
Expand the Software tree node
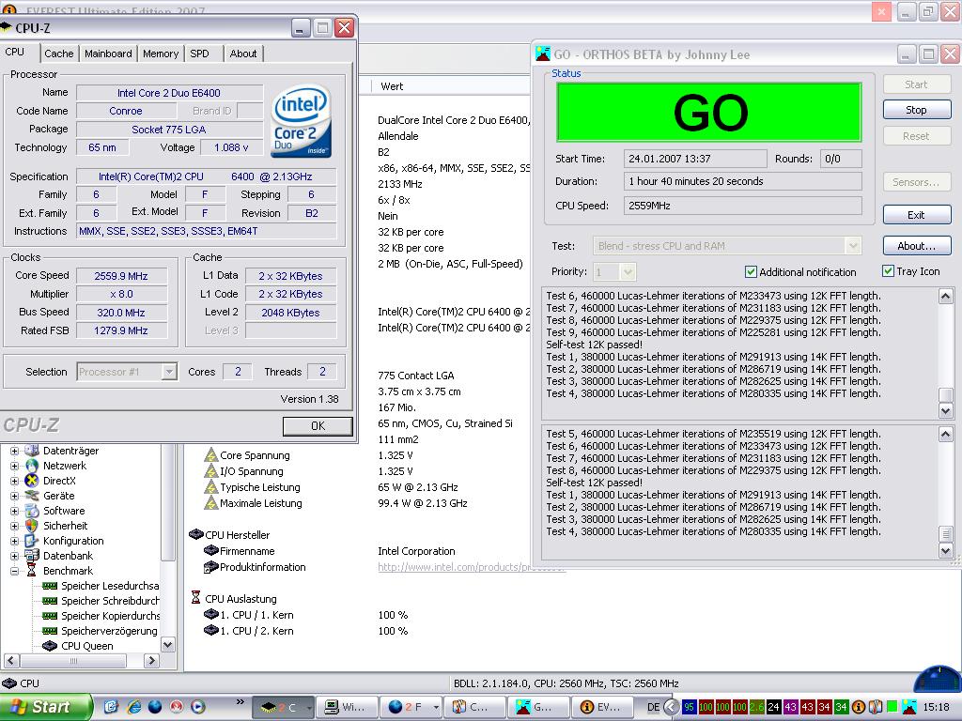click(14, 511)
